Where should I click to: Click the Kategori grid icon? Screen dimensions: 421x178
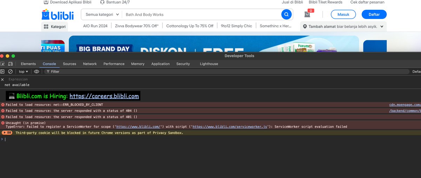(46, 27)
